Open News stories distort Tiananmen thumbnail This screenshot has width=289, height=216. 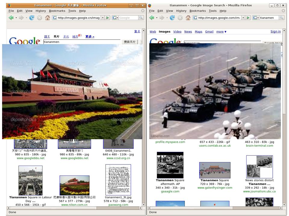[x=259, y=167]
